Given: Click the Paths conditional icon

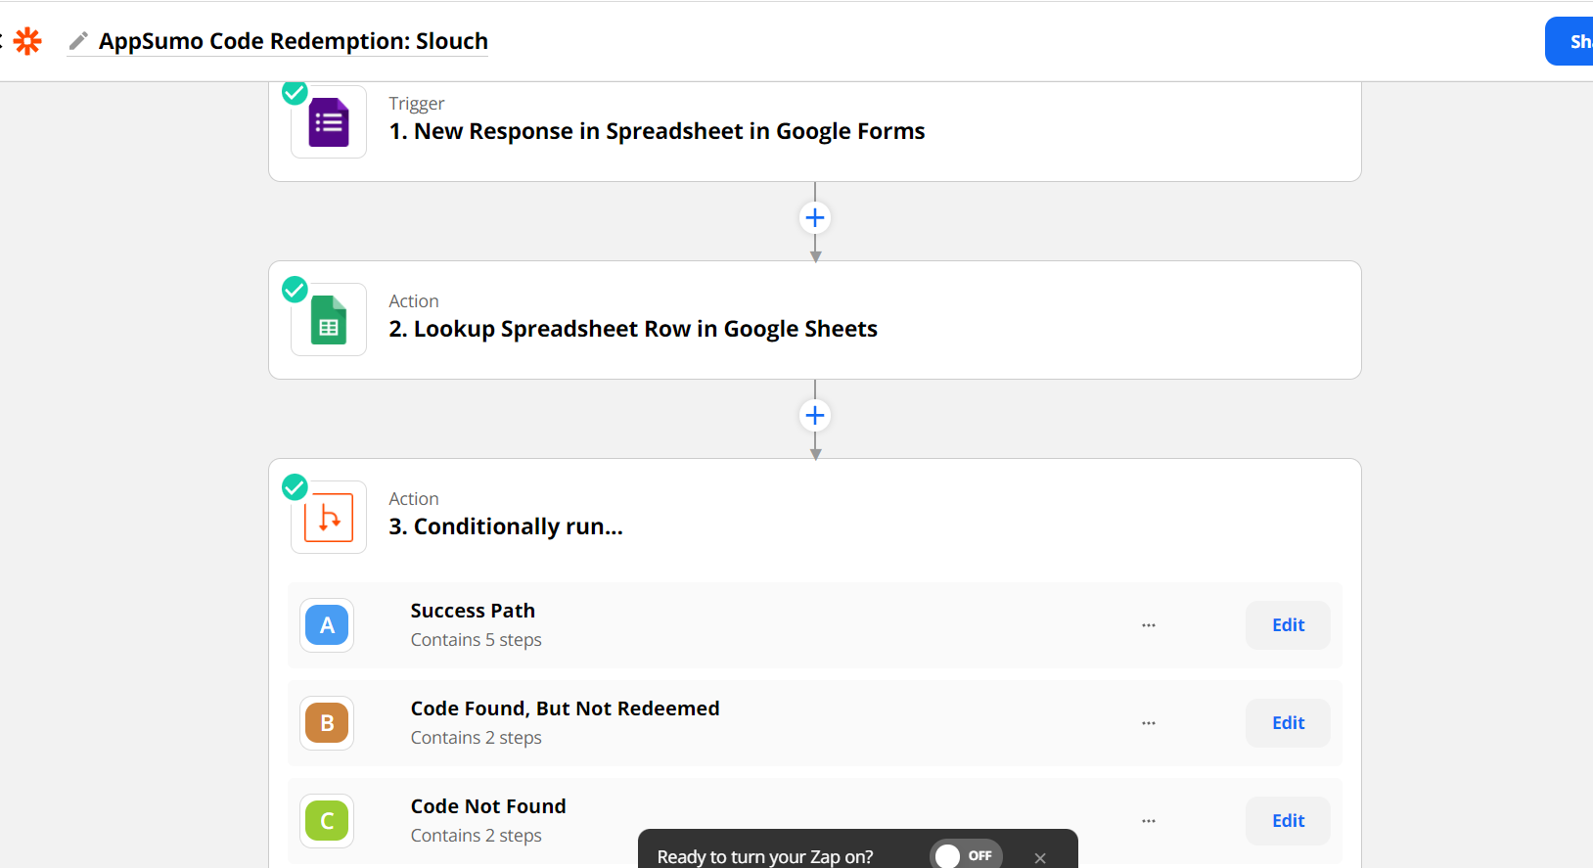Looking at the screenshot, I should click(x=329, y=518).
